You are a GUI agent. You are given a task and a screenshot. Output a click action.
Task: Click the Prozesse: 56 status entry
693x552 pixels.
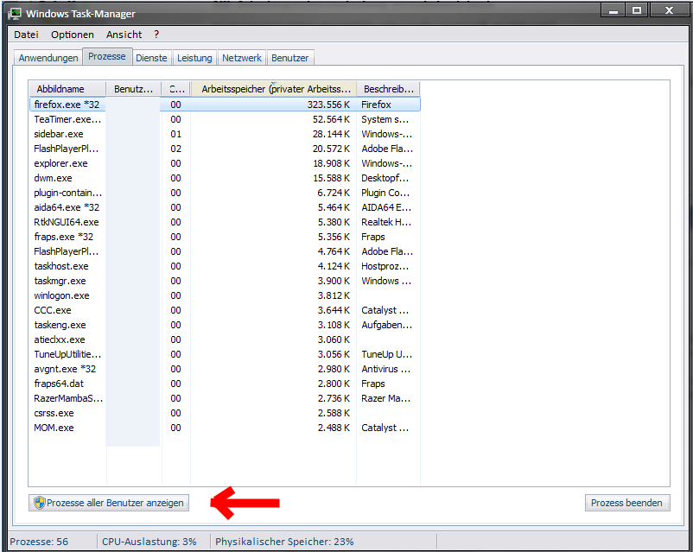(x=39, y=542)
